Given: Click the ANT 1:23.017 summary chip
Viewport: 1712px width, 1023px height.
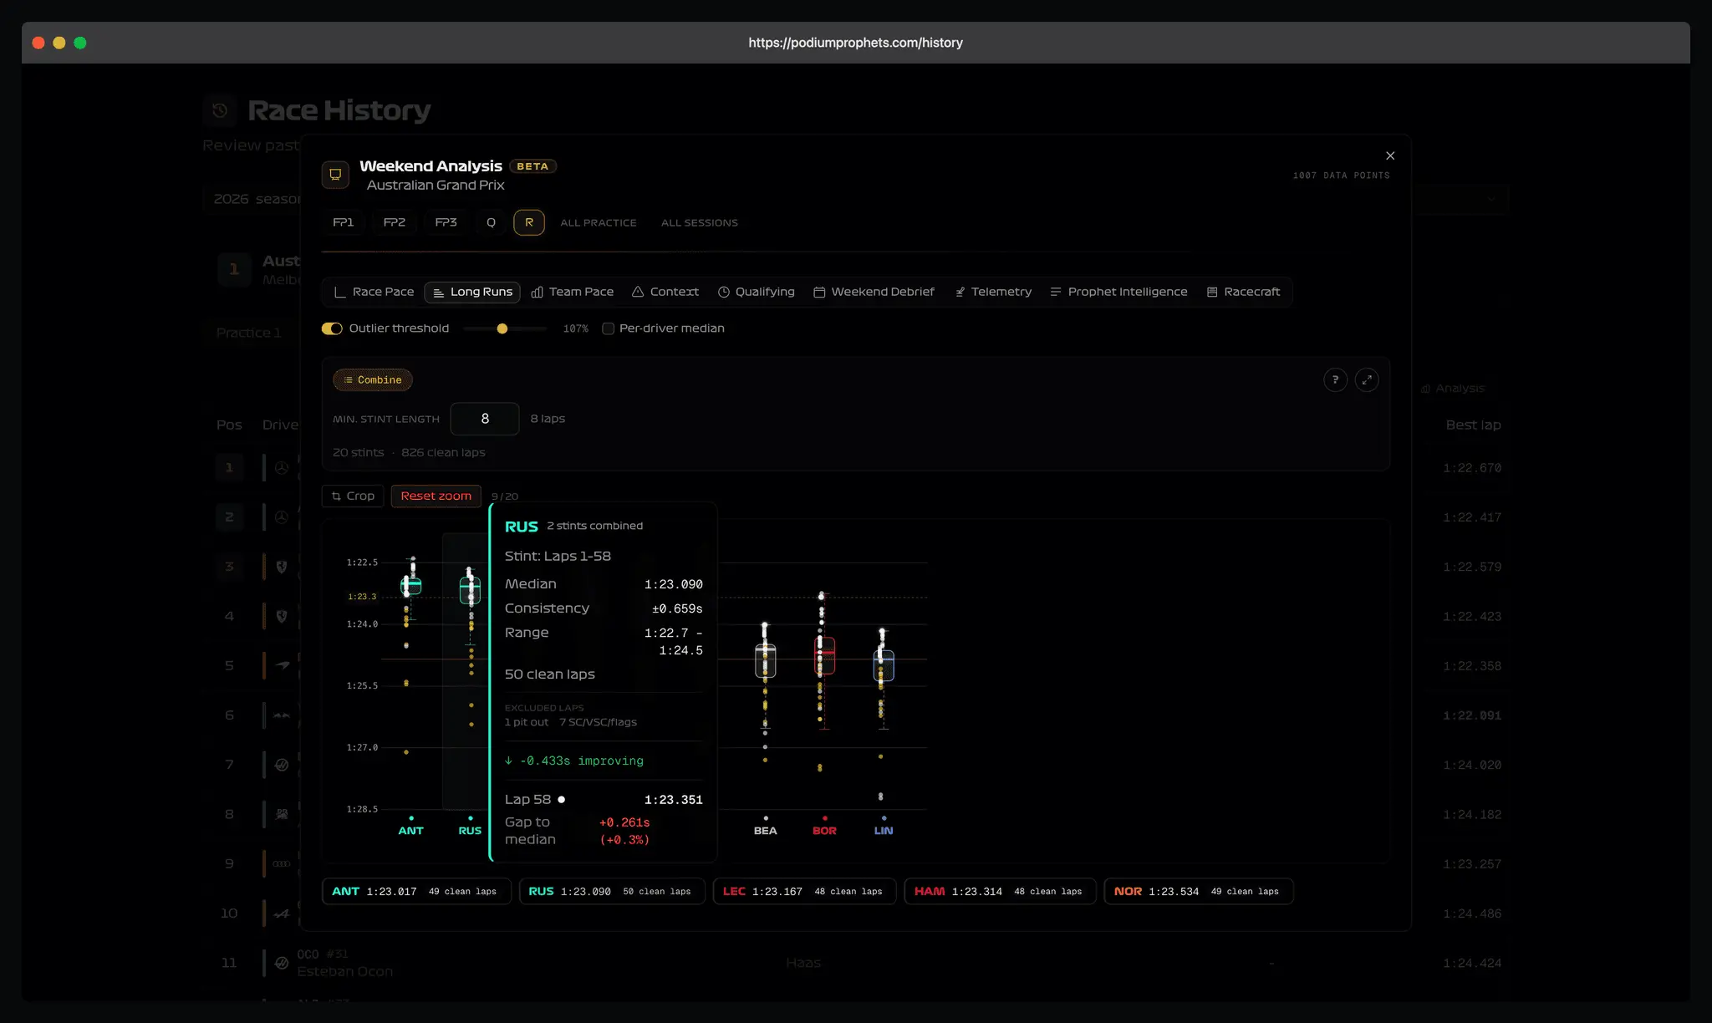Looking at the screenshot, I should (x=416, y=891).
